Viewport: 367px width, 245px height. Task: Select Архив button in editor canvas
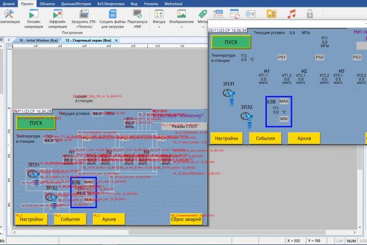[x=109, y=219]
